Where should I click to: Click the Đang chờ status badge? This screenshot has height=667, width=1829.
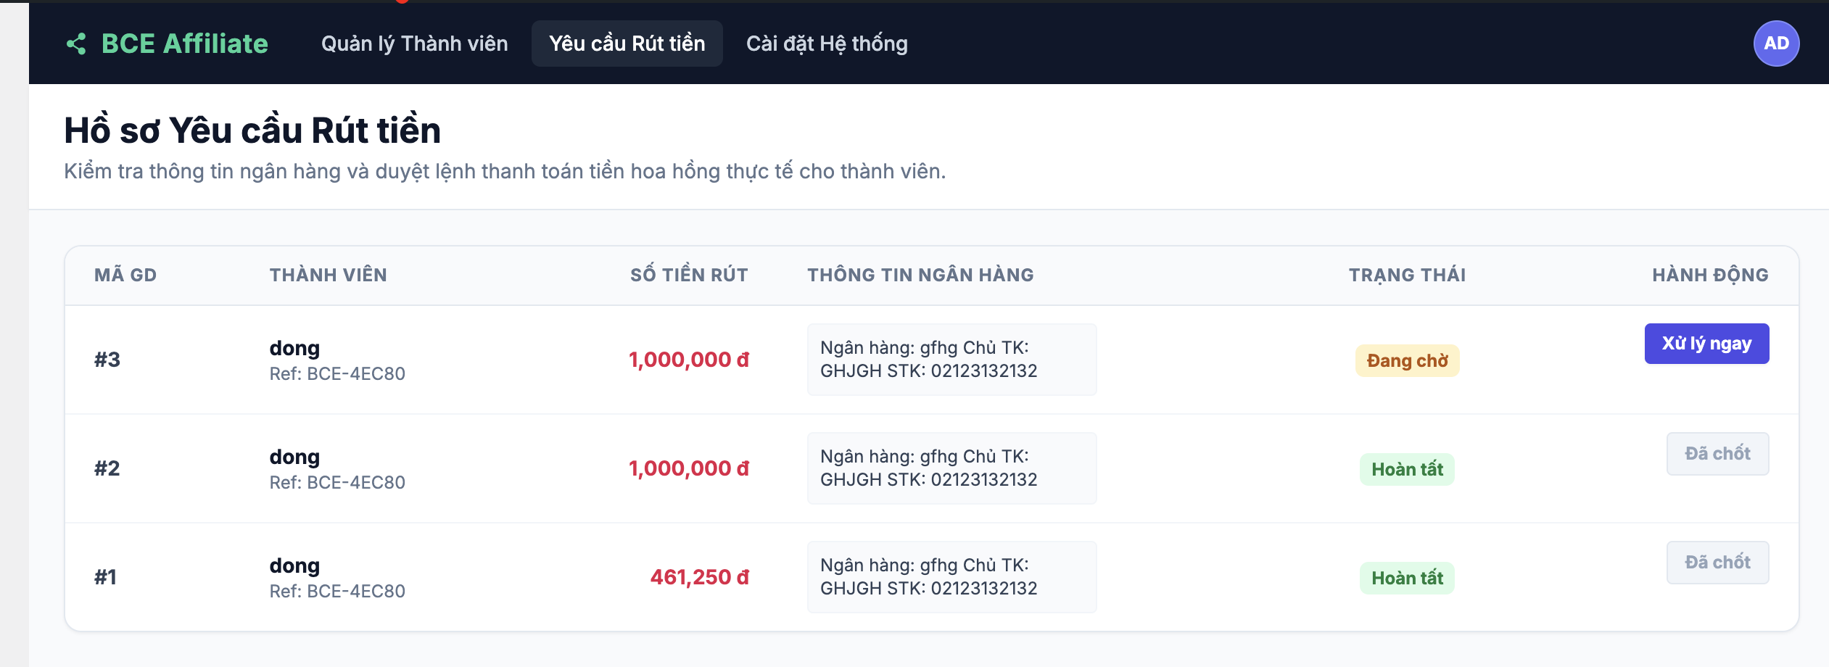pyautogui.click(x=1407, y=360)
